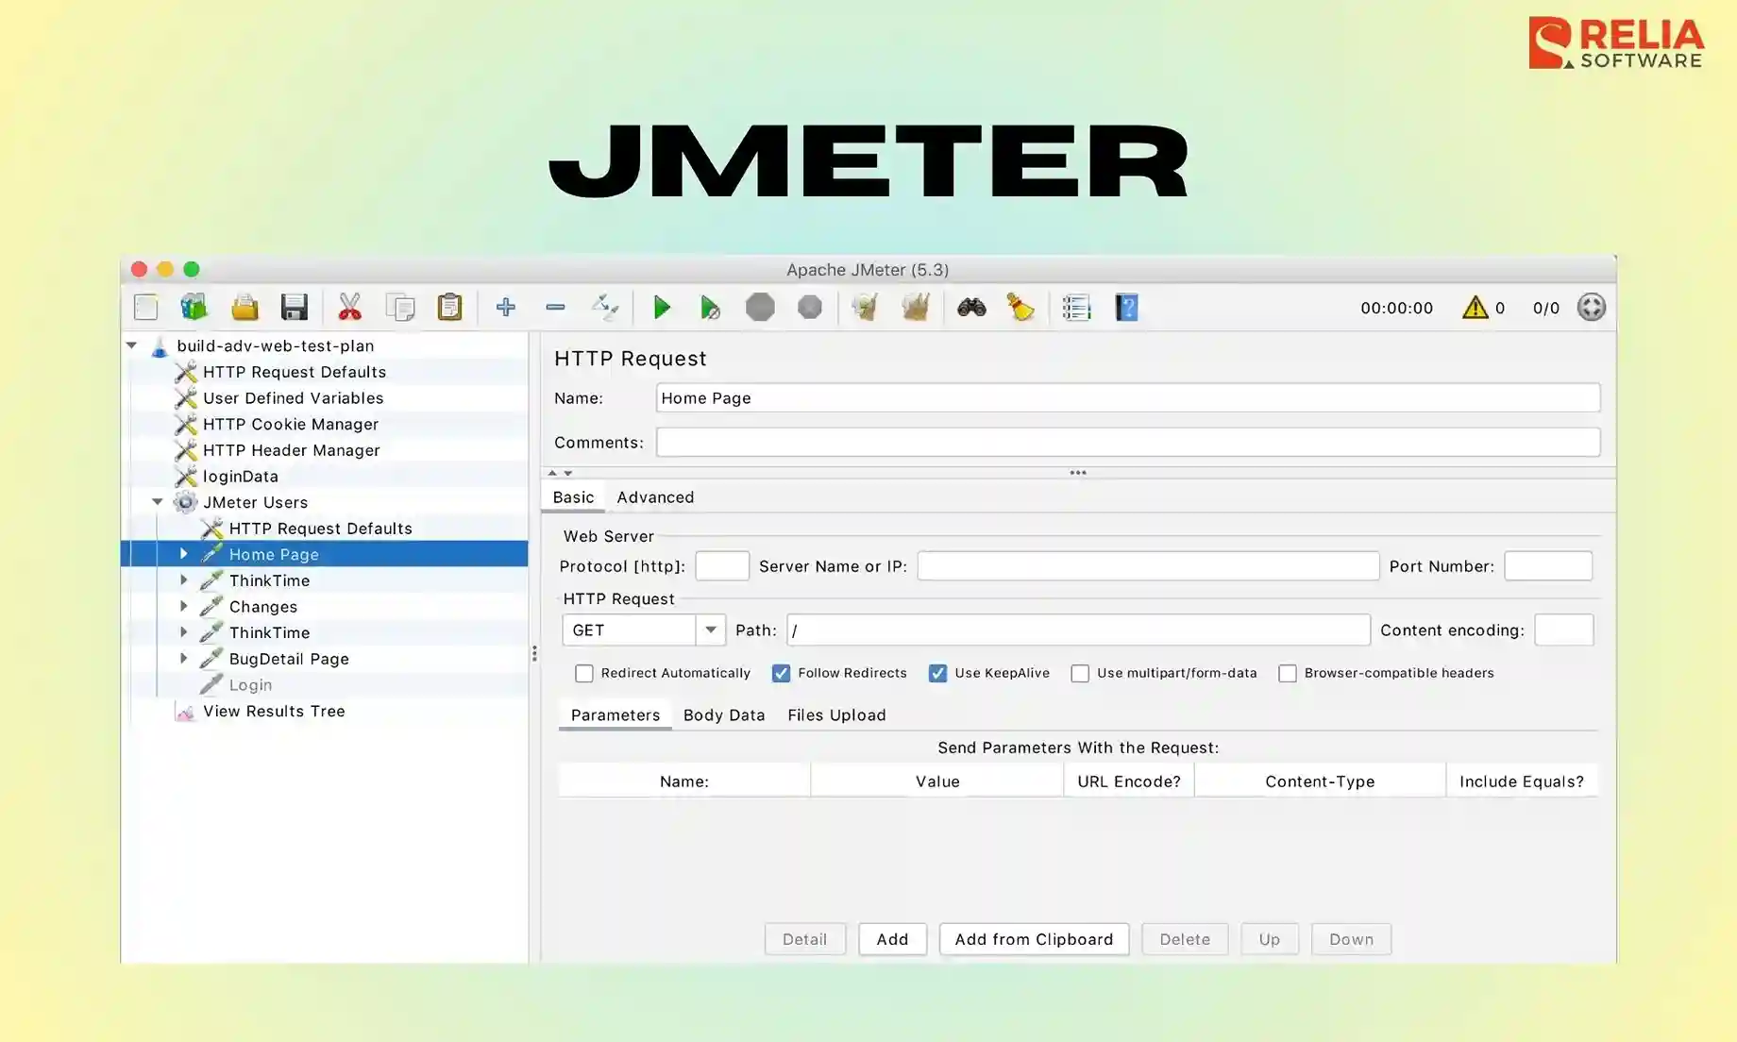The height and width of the screenshot is (1042, 1737).
Task: Expand the second ThinkTime node arrow
Action: tap(184, 632)
